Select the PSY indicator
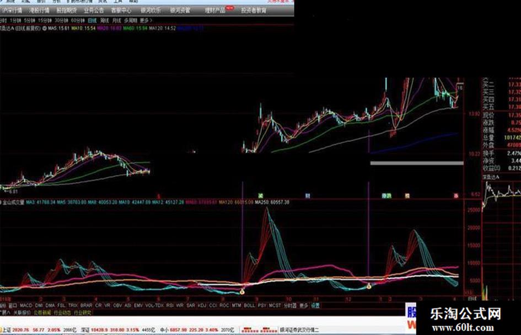Viewport: 521px width, 335px height. click(x=262, y=305)
